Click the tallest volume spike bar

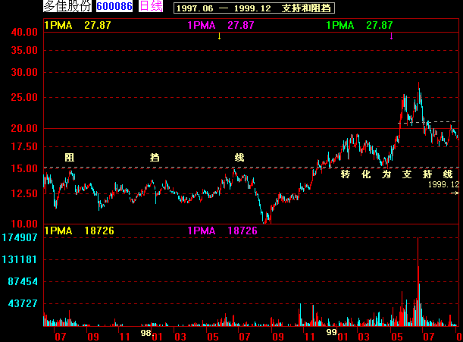pyautogui.click(x=418, y=281)
